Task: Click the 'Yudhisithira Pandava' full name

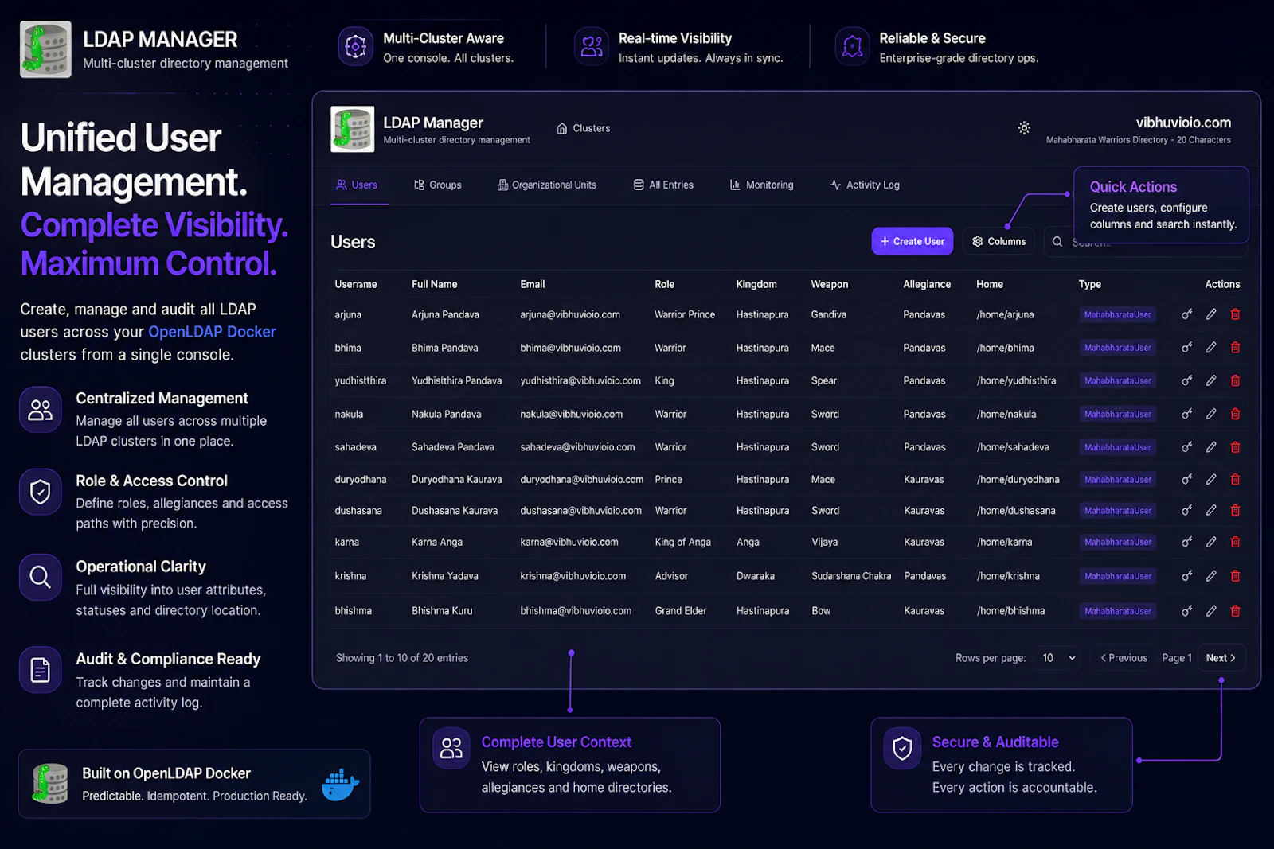Action: pyautogui.click(x=456, y=380)
